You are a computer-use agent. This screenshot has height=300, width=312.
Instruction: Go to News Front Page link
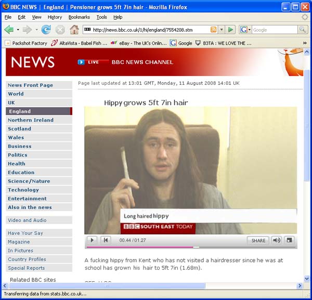[39, 85]
